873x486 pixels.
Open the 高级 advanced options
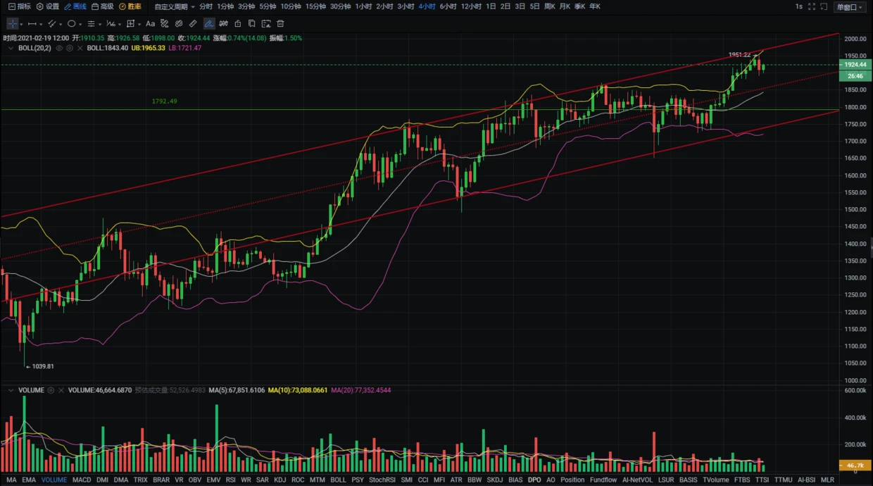coord(103,6)
